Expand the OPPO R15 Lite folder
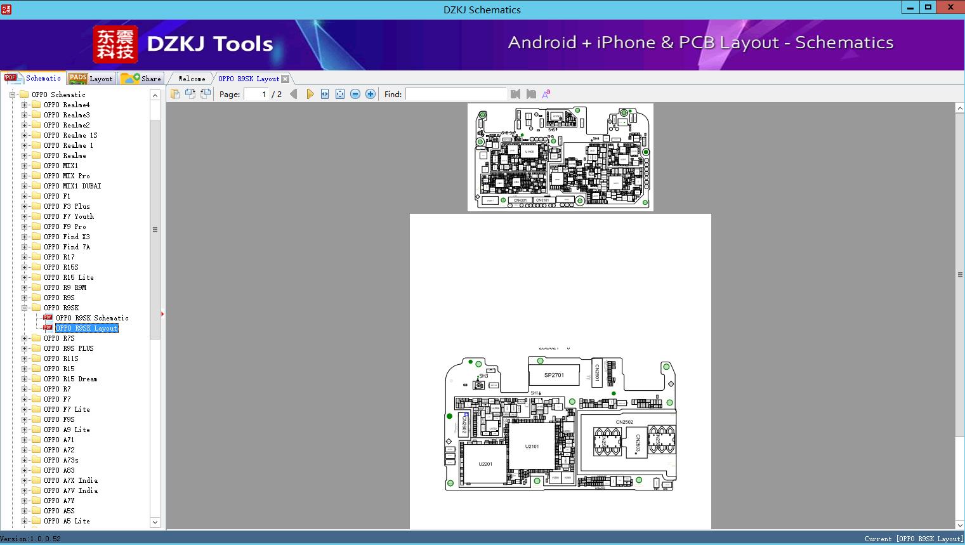 coord(24,277)
